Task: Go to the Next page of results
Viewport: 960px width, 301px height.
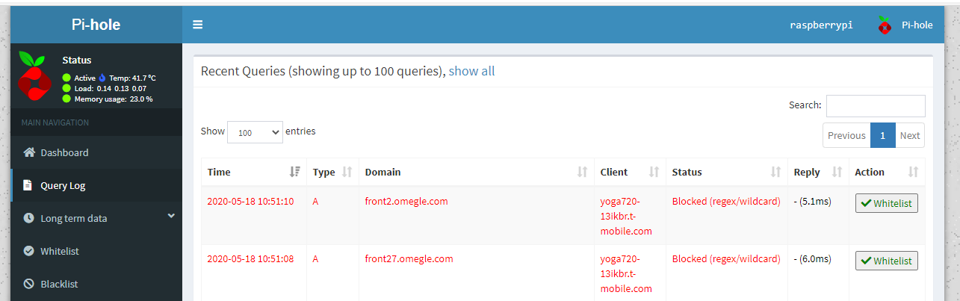Action: pyautogui.click(x=909, y=135)
